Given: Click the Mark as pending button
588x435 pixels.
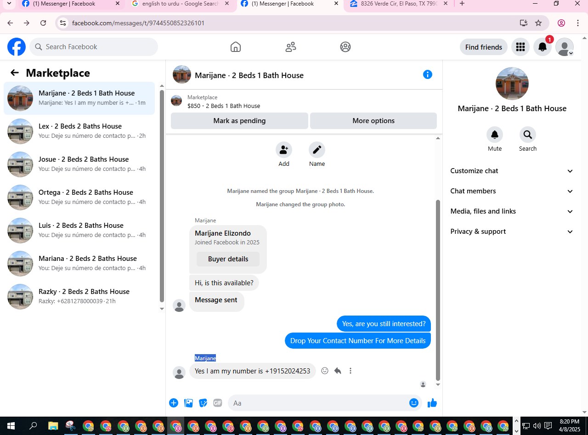Looking at the screenshot, I should pos(239,121).
